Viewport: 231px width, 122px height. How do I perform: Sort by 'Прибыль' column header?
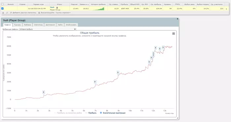124,4
